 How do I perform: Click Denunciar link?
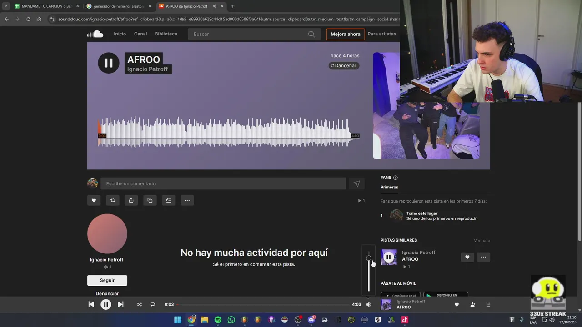pyautogui.click(x=107, y=293)
